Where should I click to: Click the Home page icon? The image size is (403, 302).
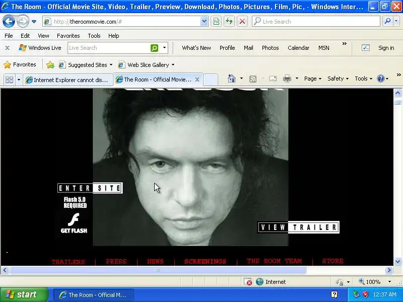coord(232,79)
